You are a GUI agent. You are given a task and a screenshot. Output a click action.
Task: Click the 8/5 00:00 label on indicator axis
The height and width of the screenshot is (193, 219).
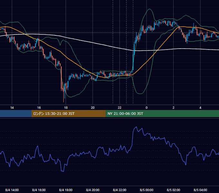point(147,190)
